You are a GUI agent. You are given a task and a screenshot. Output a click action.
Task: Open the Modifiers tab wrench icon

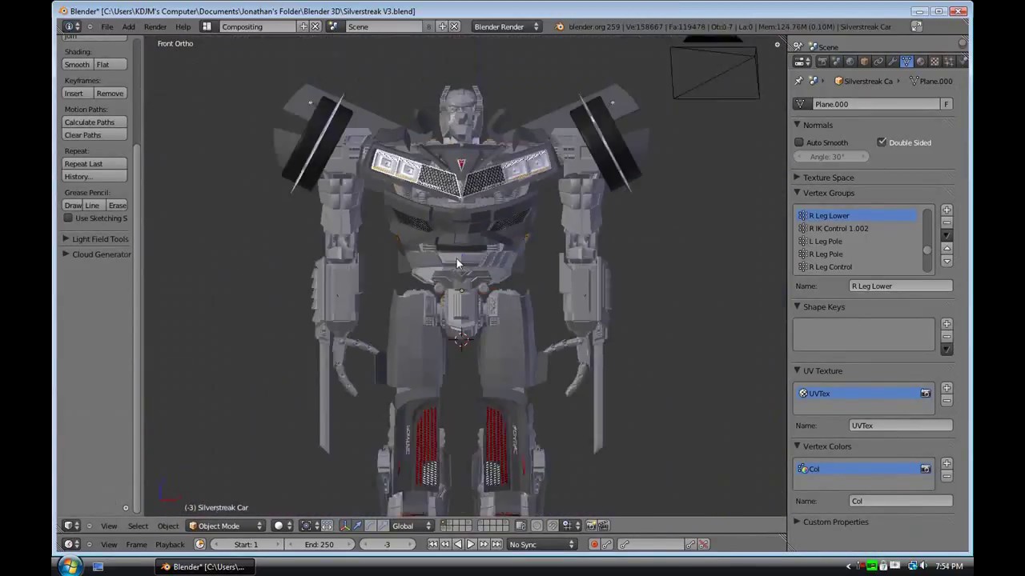tap(893, 61)
